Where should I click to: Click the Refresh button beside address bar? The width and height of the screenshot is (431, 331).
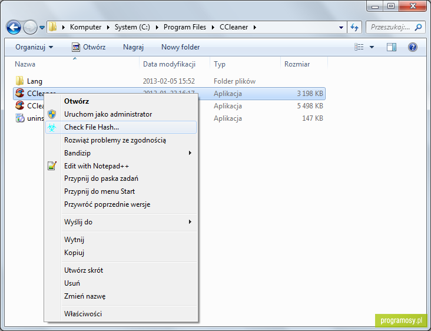[x=354, y=27]
